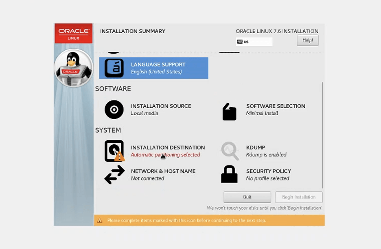Image resolution: width=381 pixels, height=249 pixels.
Task: Click the Installation Source disc icon
Action: click(114, 109)
